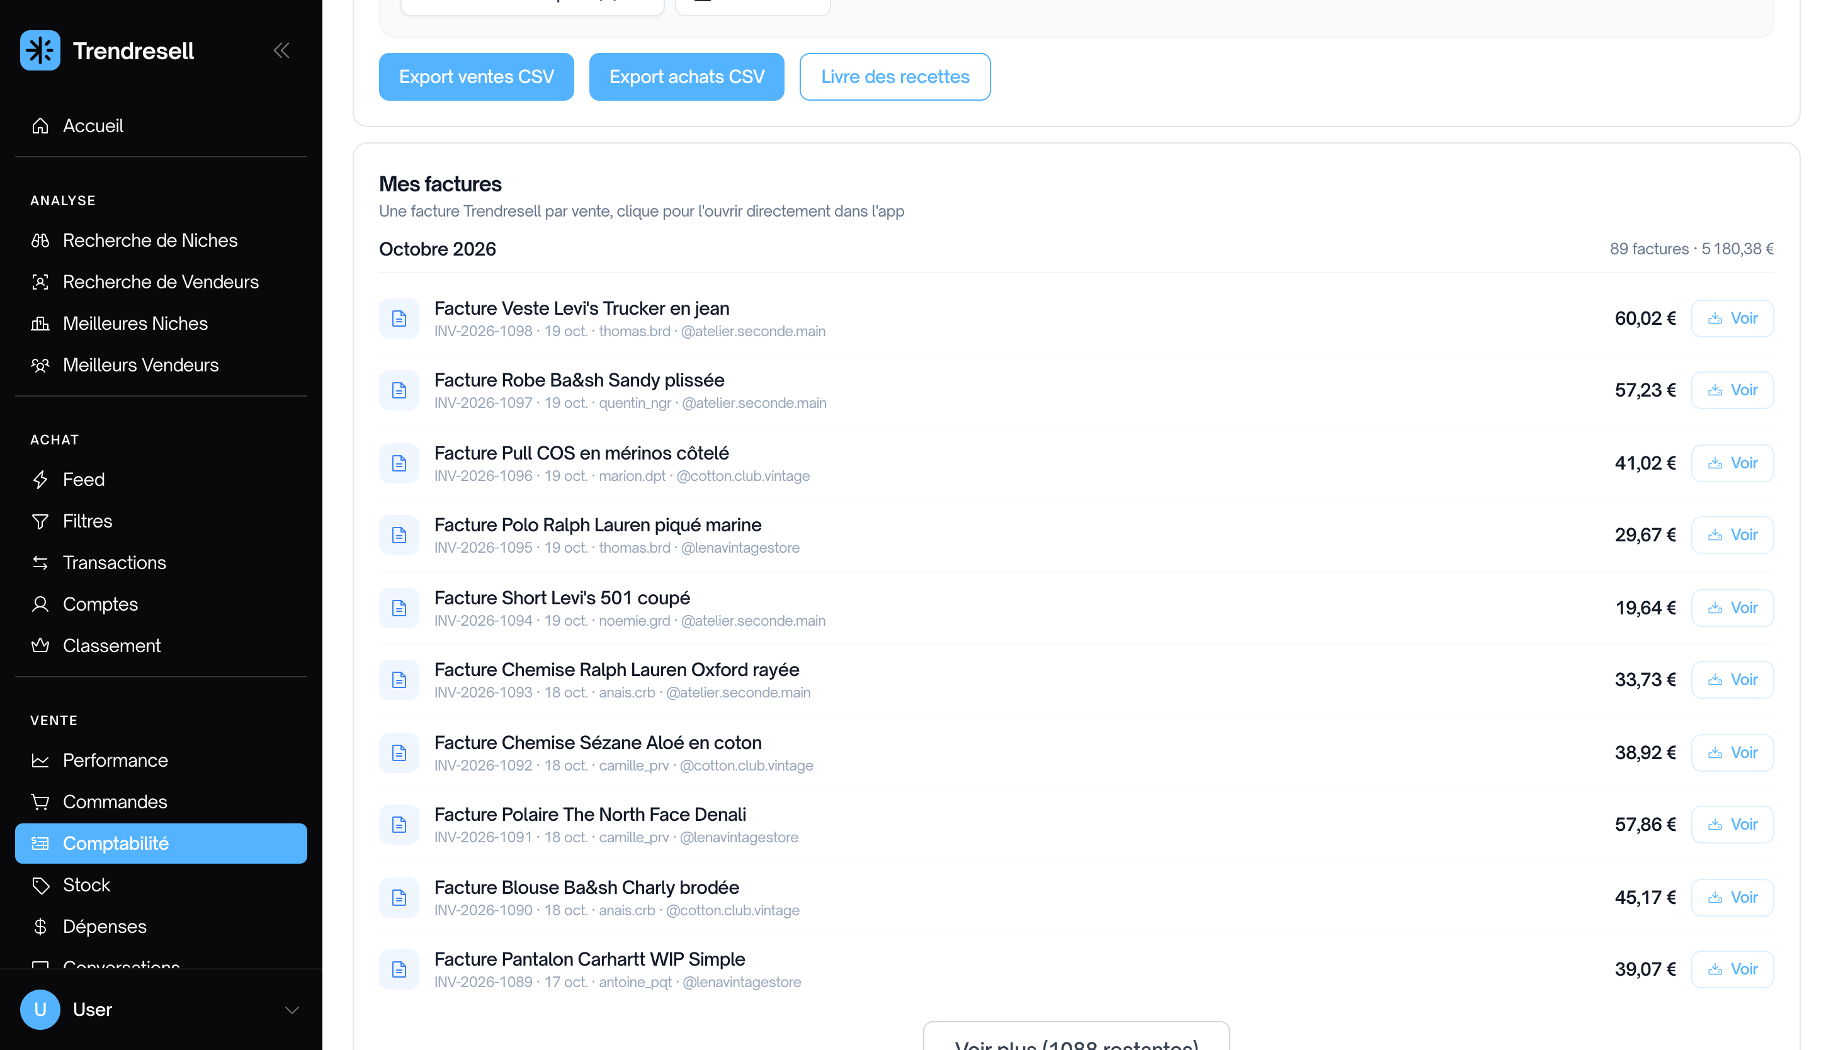Select the active Comptabilité entry
Viewport: 1831px width, 1050px height.
[x=161, y=844]
